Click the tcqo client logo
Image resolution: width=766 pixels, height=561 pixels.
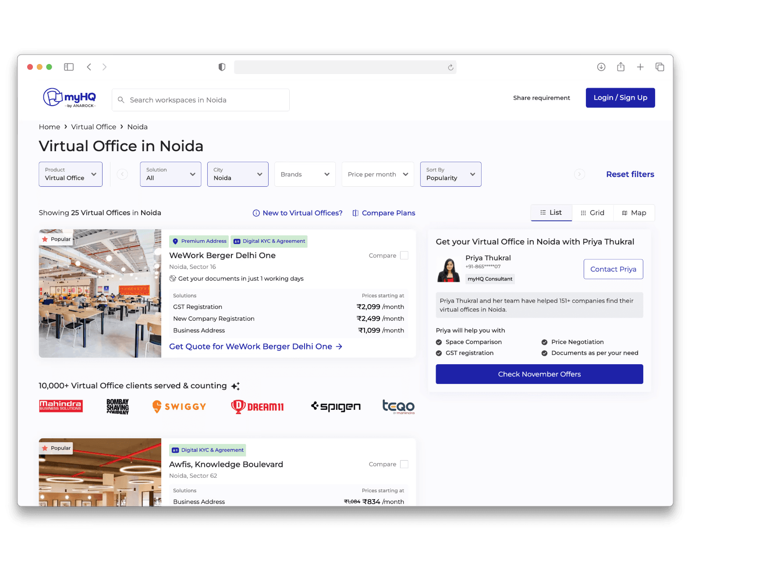tap(398, 406)
